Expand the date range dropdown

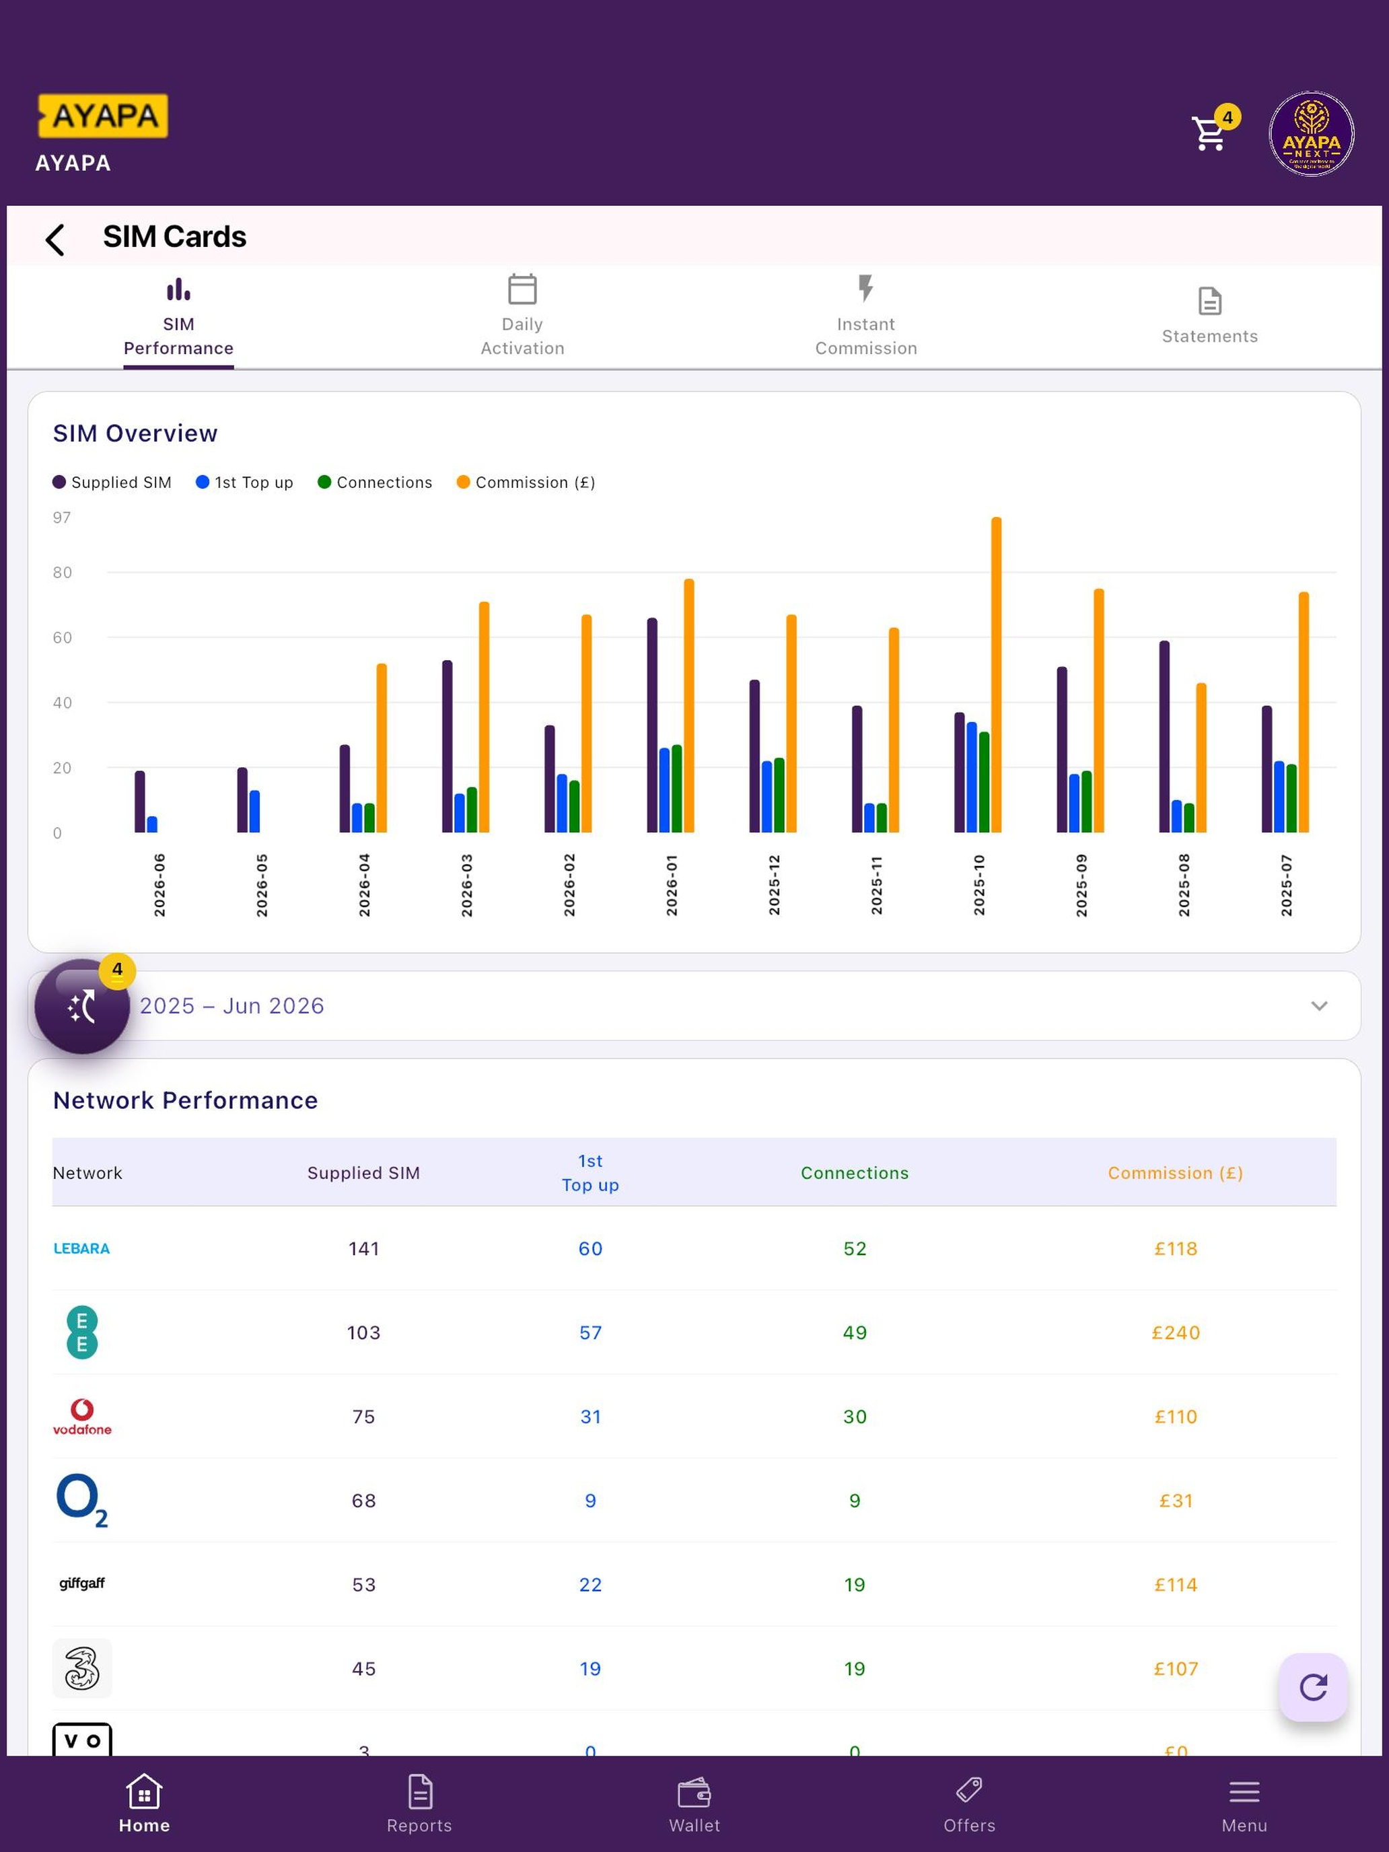tap(694, 1005)
